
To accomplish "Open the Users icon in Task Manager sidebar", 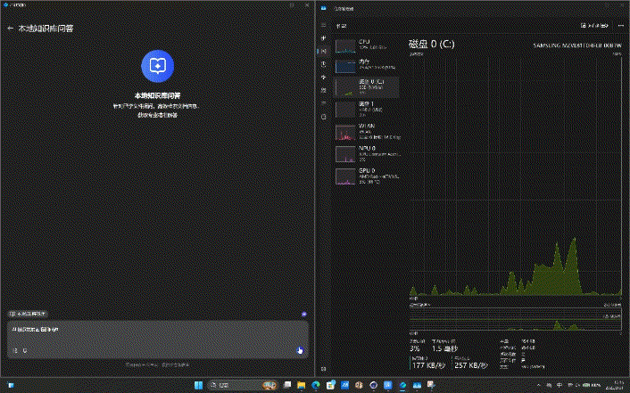I will pyautogui.click(x=323, y=91).
